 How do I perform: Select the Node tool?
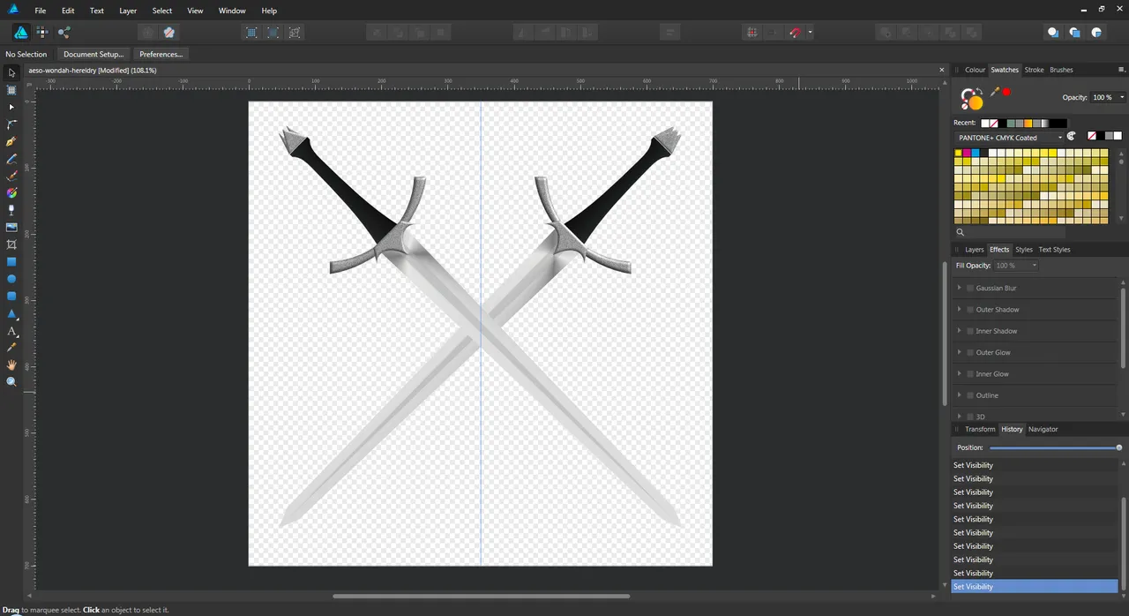11,107
